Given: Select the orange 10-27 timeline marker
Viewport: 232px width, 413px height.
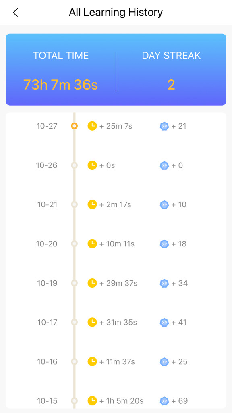Looking at the screenshot, I should (75, 126).
